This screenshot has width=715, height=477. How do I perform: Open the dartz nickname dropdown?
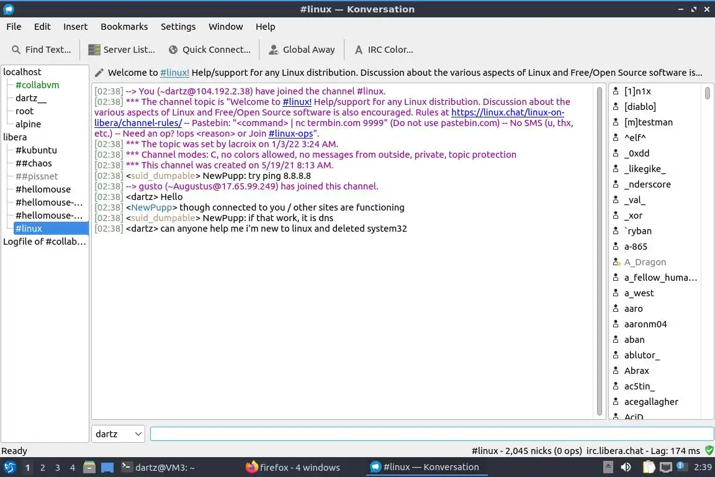pyautogui.click(x=118, y=434)
